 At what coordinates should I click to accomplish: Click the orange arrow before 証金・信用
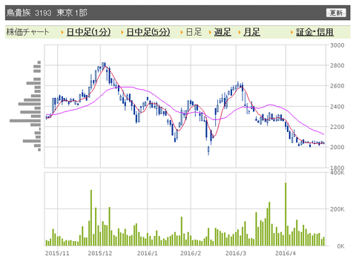click(x=292, y=32)
